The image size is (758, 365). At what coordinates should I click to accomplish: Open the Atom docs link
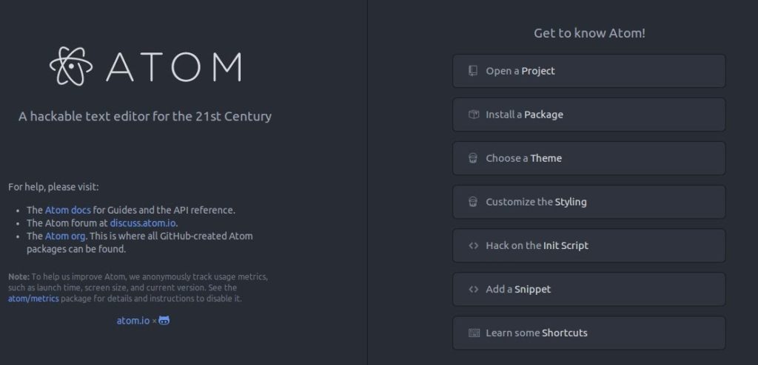coord(67,210)
